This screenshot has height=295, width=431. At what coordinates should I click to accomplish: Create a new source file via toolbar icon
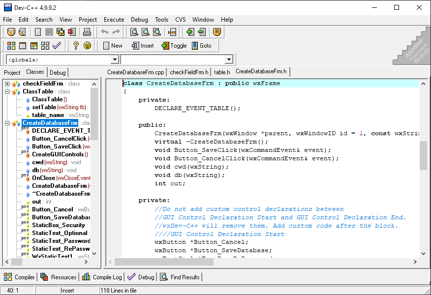click(x=38, y=32)
